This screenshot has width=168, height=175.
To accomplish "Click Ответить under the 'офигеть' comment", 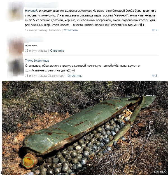I will pyautogui.click(x=57, y=51).
